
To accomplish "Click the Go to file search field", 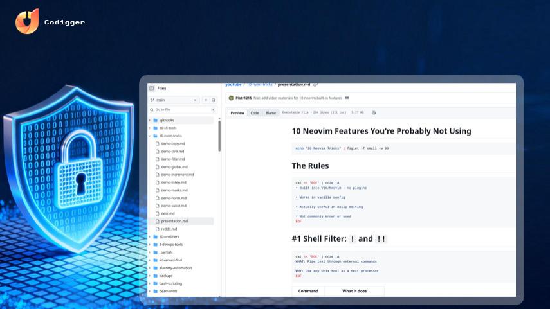I will [x=183, y=110].
